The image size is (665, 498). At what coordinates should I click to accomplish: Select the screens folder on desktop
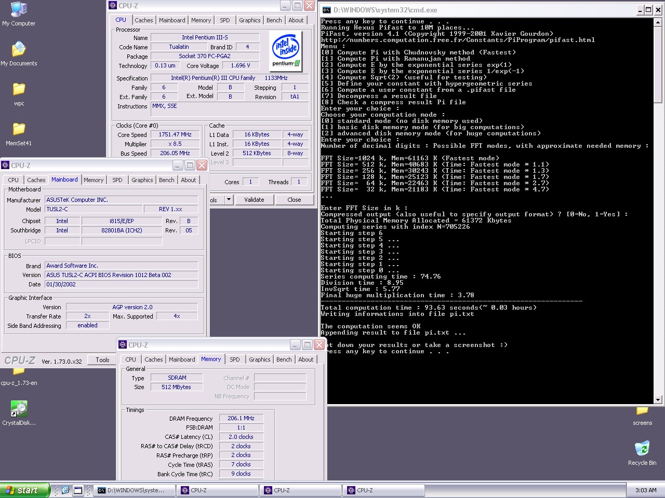coord(642,417)
